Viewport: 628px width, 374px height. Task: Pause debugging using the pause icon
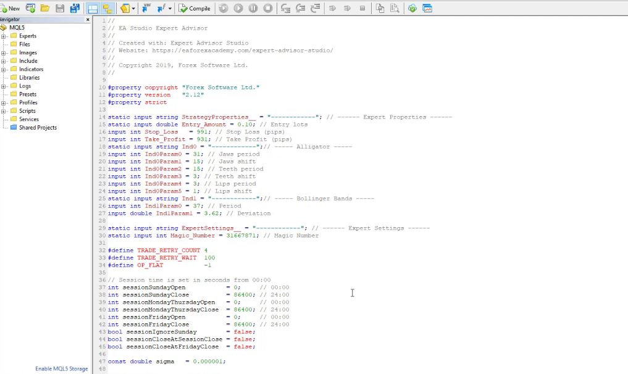click(253, 9)
